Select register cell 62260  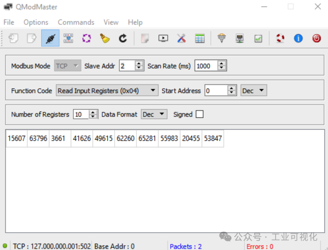tap(125, 138)
